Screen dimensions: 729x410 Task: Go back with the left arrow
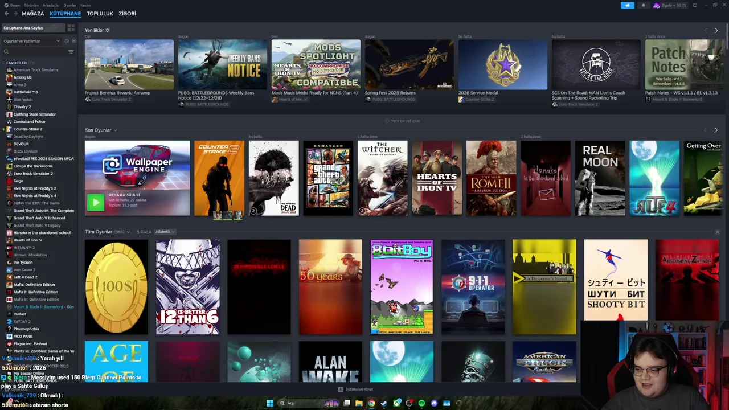coord(6,13)
